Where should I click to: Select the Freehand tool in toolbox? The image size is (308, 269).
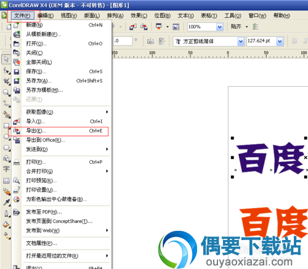click(6, 103)
